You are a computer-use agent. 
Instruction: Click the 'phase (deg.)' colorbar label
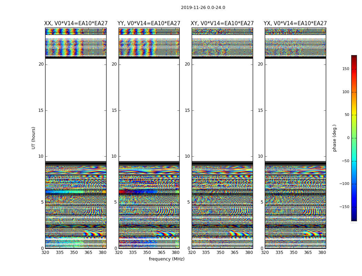(x=334, y=138)
